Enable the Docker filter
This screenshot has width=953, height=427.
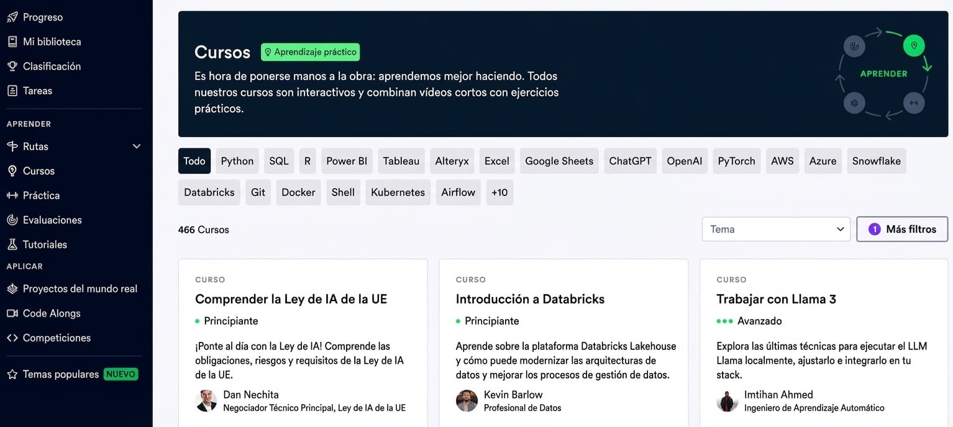[x=298, y=192]
